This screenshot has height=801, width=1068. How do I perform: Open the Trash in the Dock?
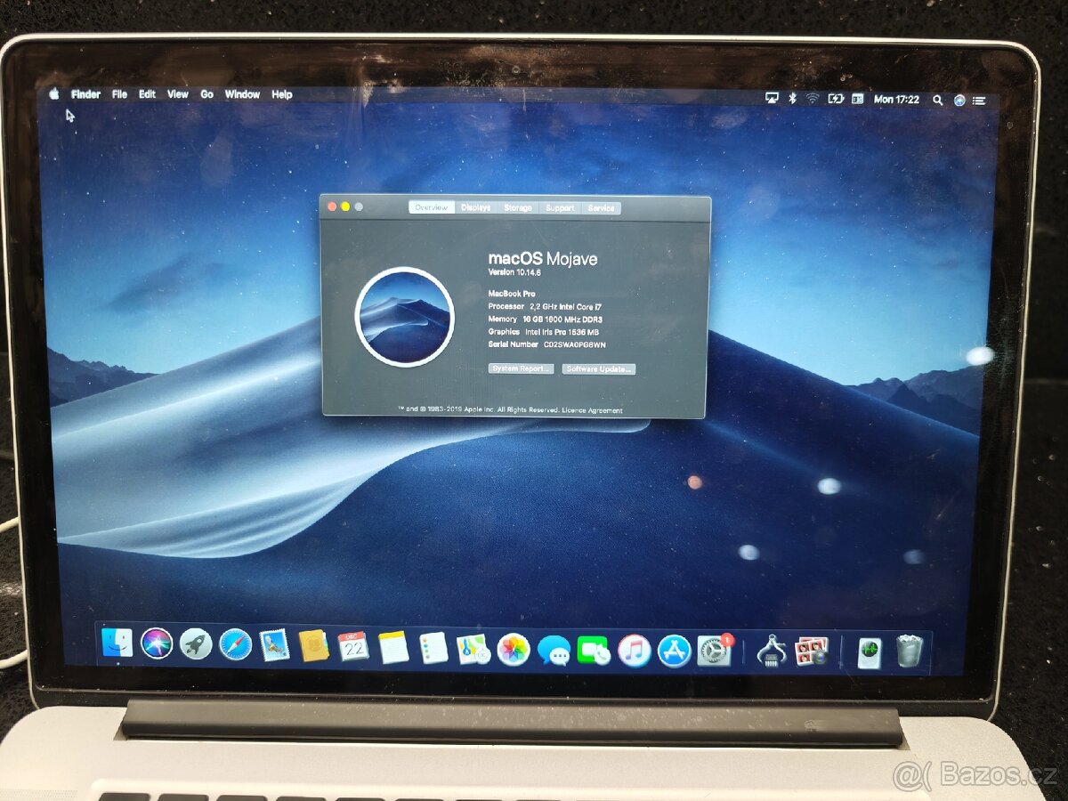point(909,651)
